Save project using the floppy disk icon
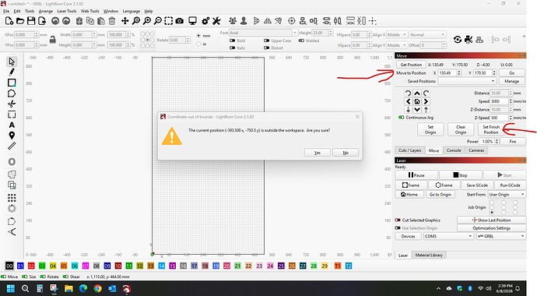This screenshot has height=296, width=537. click(x=31, y=21)
